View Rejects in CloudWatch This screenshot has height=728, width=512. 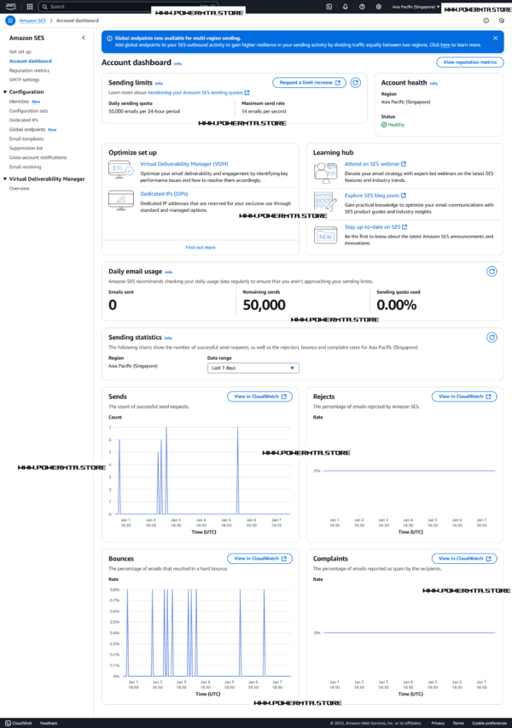click(464, 396)
